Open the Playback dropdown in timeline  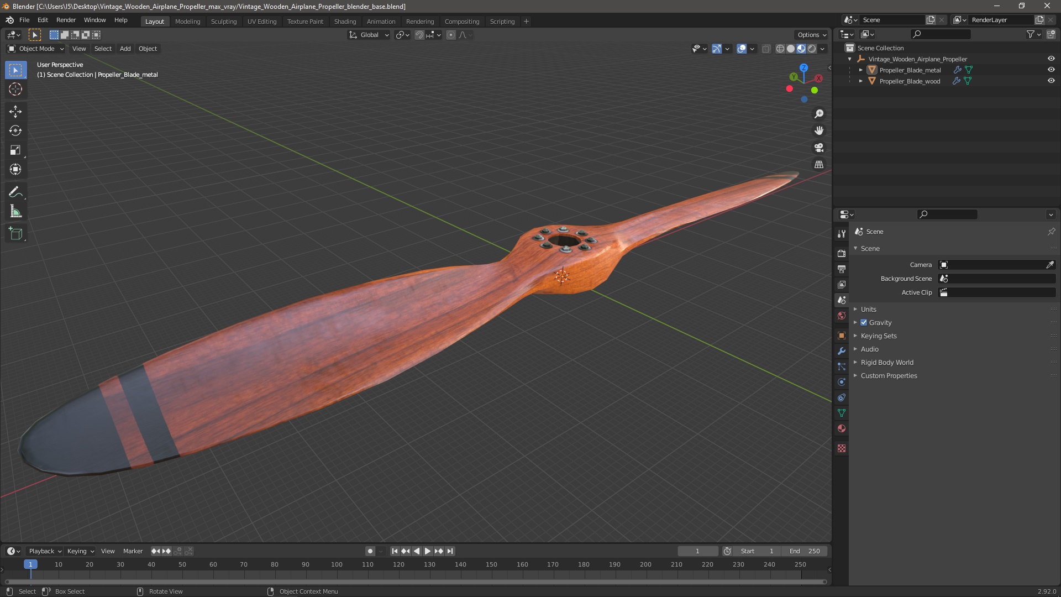point(45,551)
